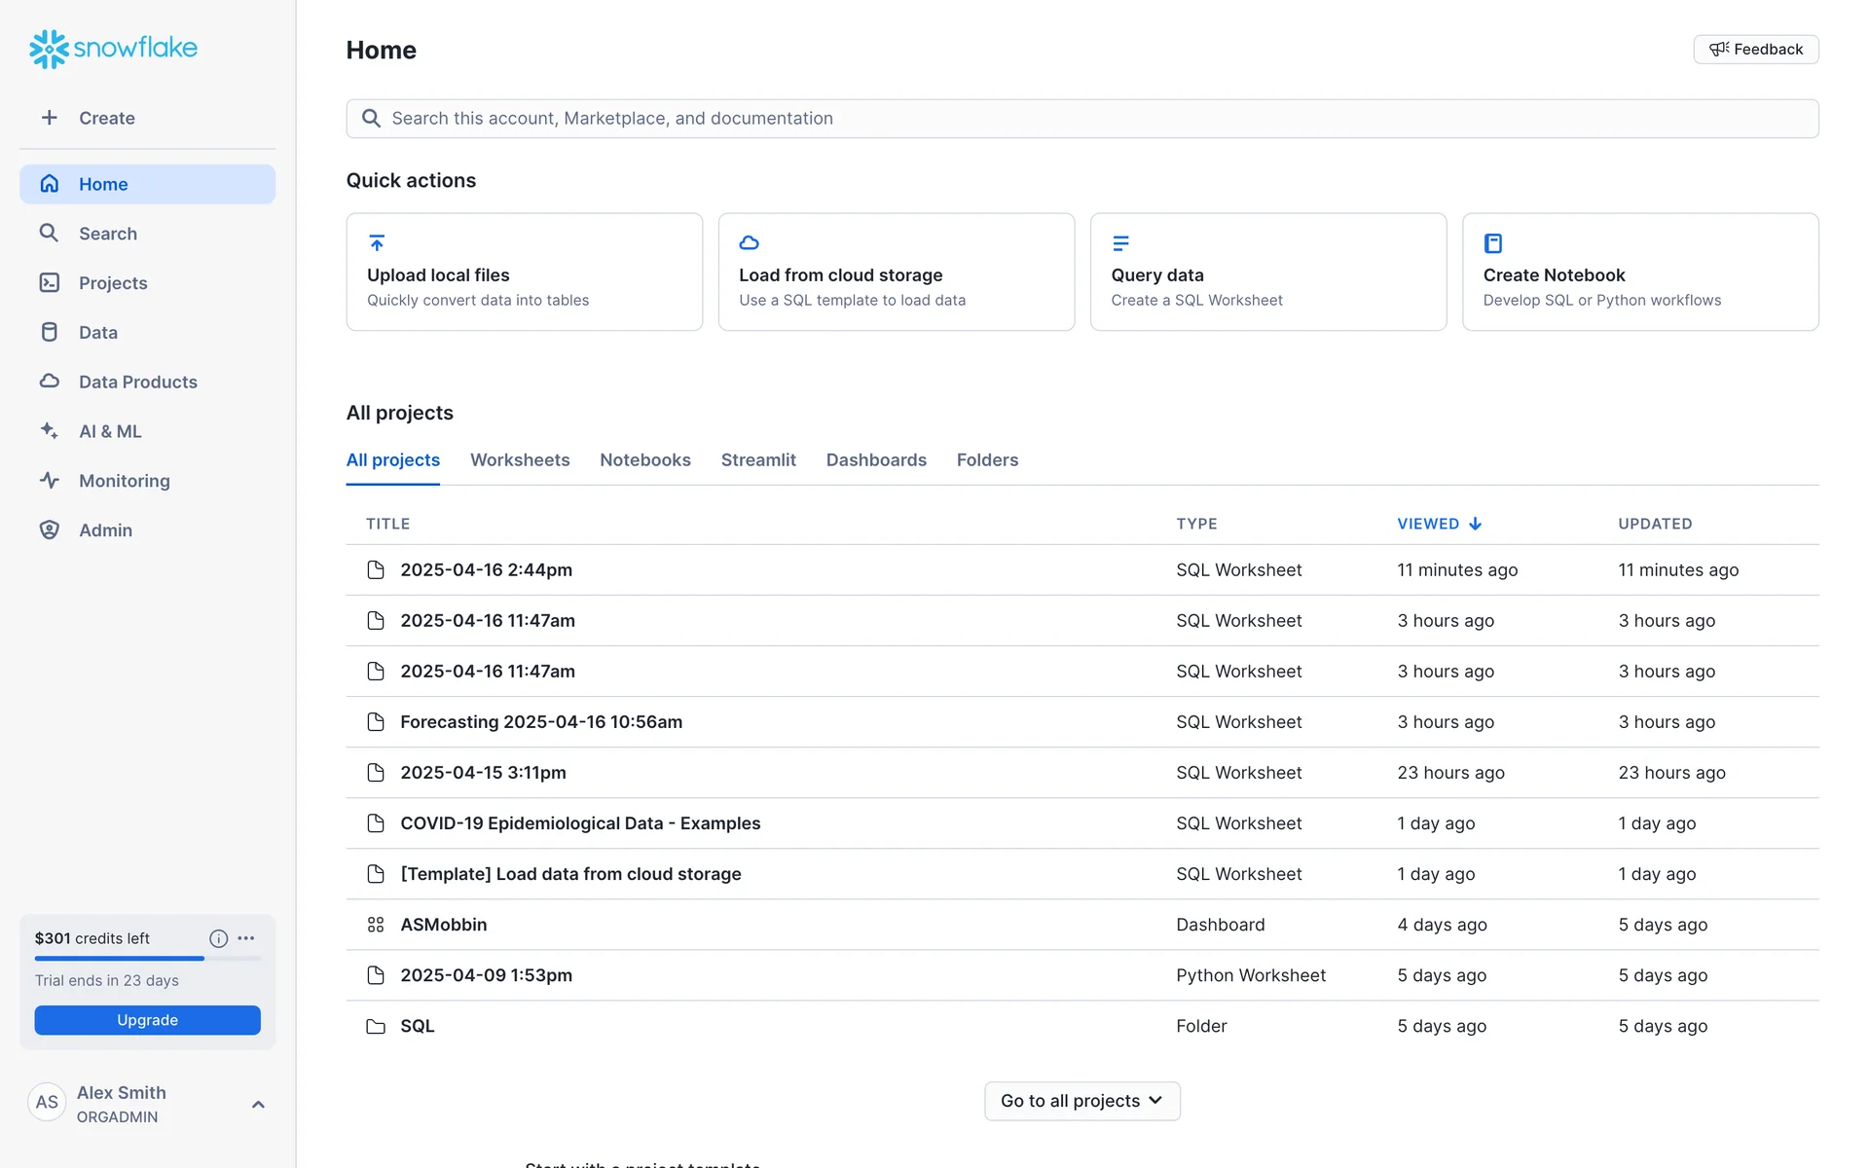Open the ASMobbin dashboard row
This screenshot has width=1869, height=1168.
(444, 925)
